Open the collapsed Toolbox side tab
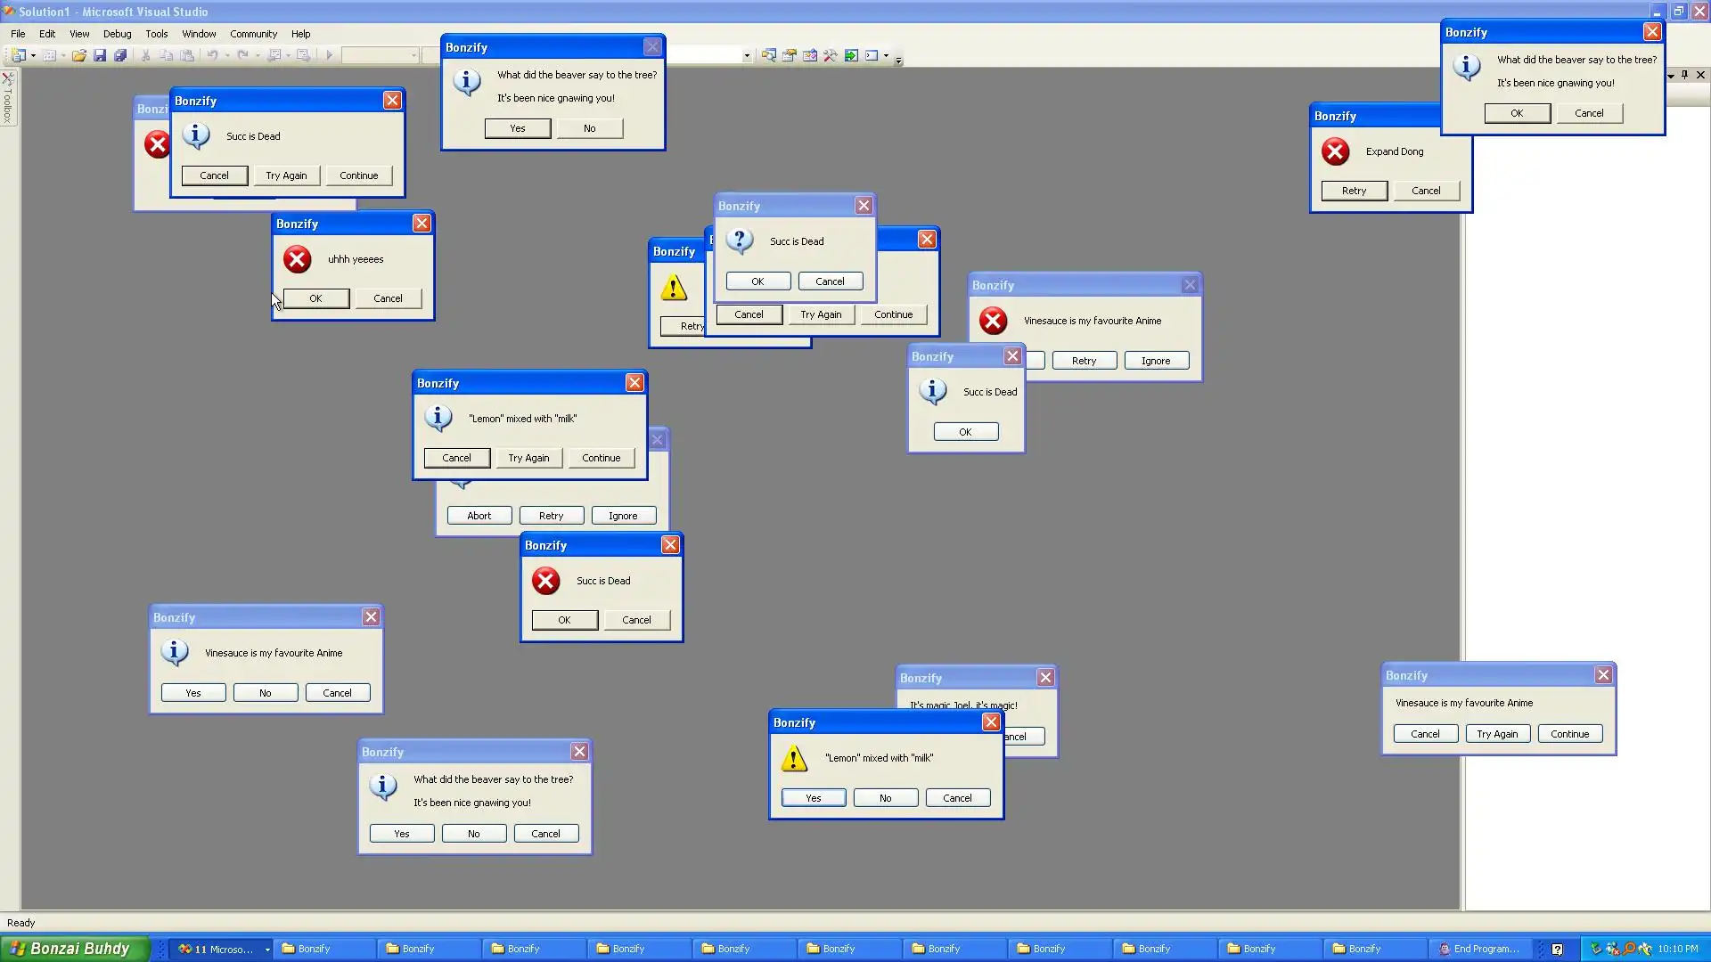This screenshot has width=1711, height=962. pyautogui.click(x=8, y=100)
